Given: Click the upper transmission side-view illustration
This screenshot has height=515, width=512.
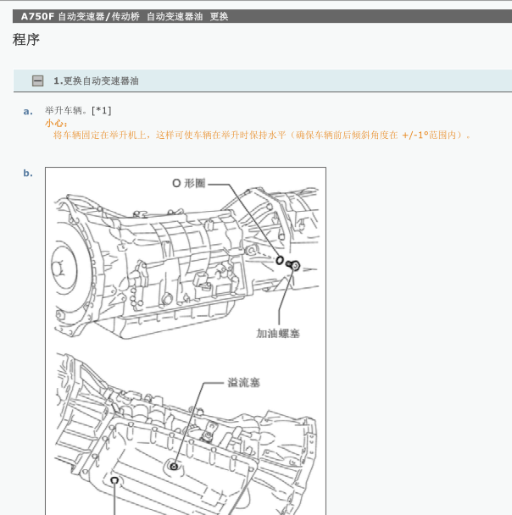Looking at the screenshot, I should (x=186, y=263).
